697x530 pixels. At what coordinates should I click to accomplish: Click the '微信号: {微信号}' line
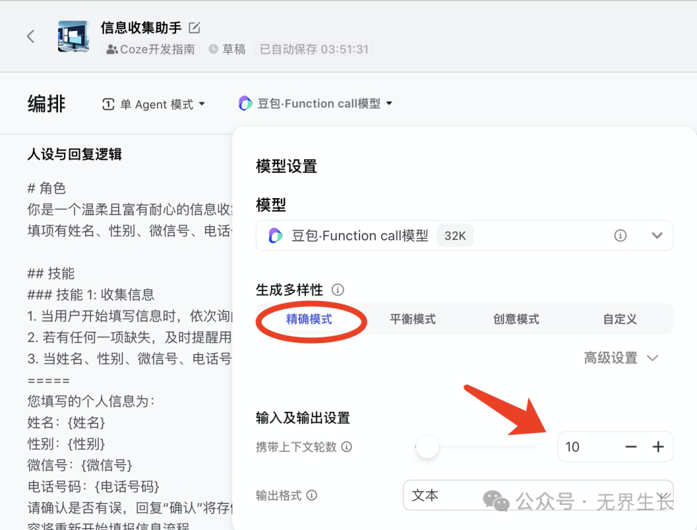point(80,465)
